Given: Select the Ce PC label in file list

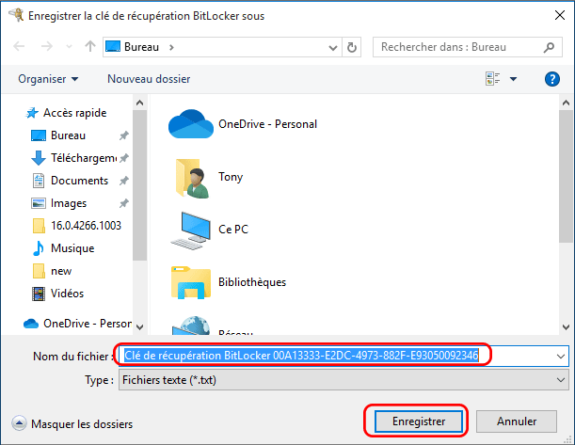Looking at the screenshot, I should [x=233, y=230].
